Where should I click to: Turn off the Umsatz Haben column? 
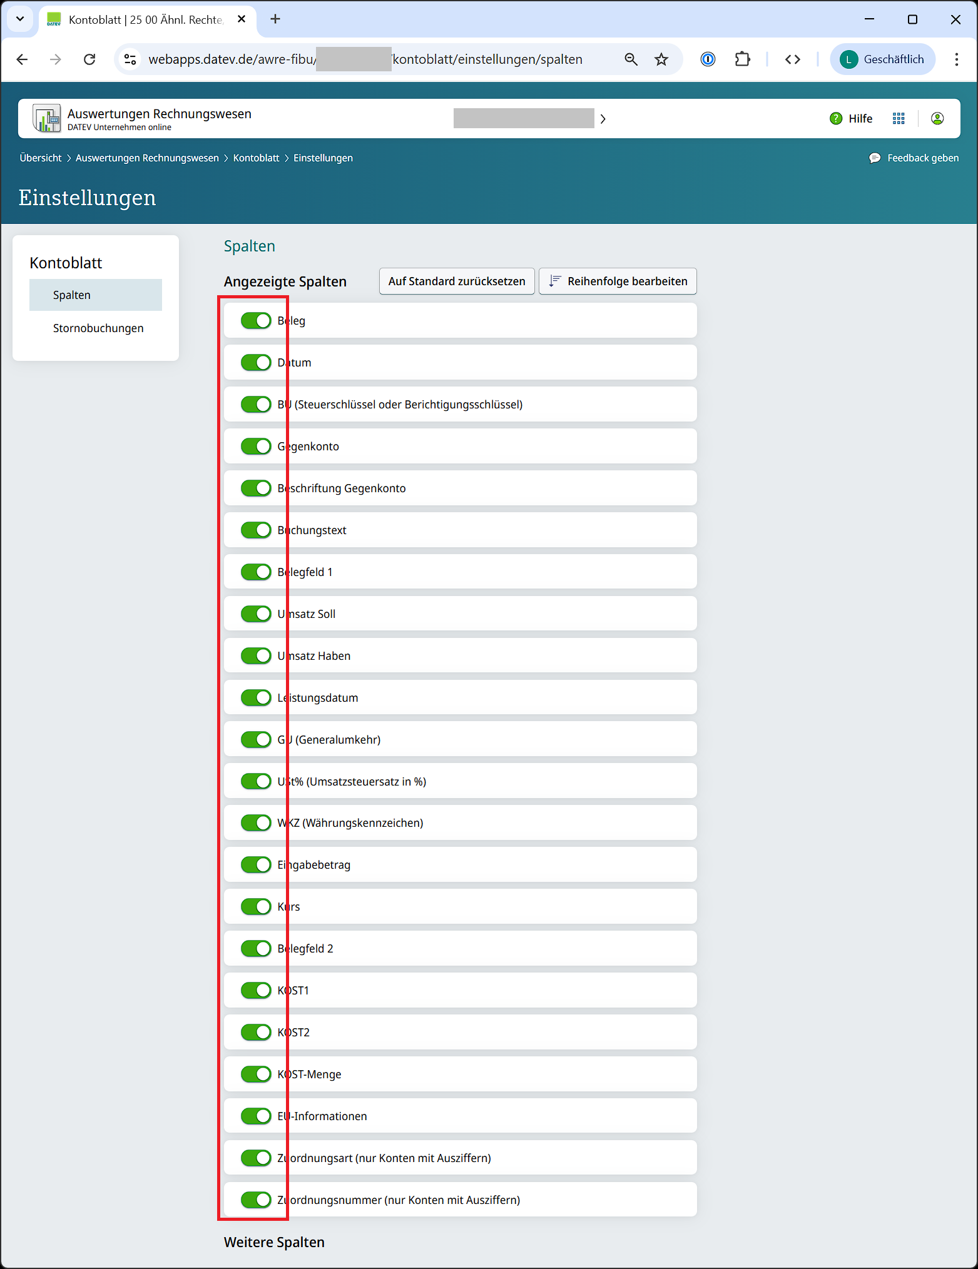[x=256, y=656]
